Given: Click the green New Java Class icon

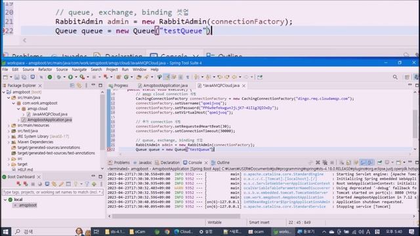Looking at the screenshot, I should tap(126, 77).
